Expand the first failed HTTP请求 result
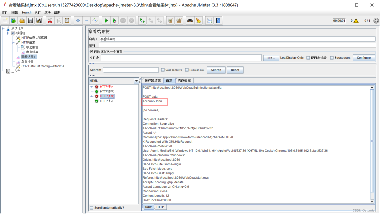The height and width of the screenshot is (214, 380). [92, 87]
